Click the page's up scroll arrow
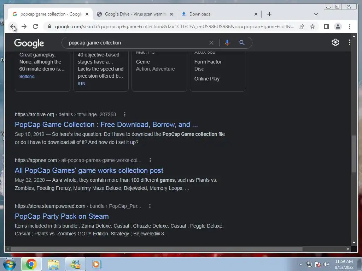The image size is (362, 271). pyautogui.click(x=354, y=36)
